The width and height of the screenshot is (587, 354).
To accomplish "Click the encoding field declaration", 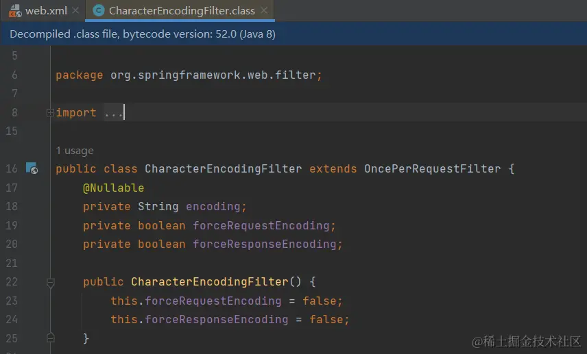I will coord(213,206).
